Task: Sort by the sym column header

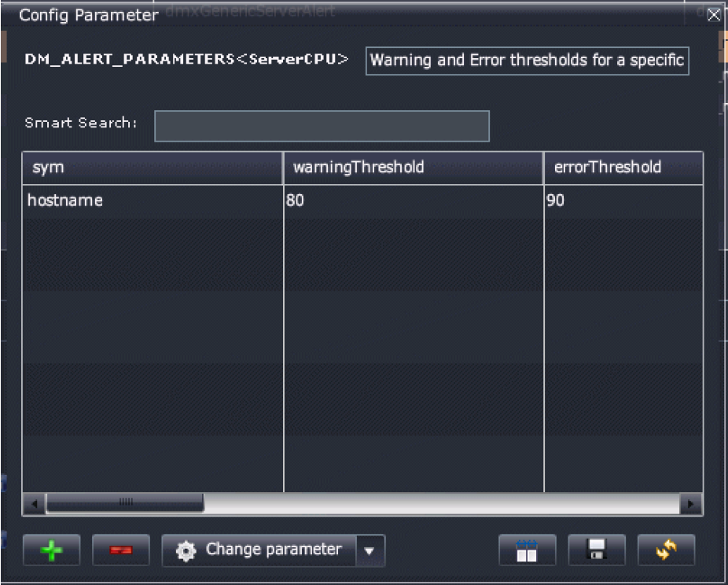Action: tap(153, 167)
